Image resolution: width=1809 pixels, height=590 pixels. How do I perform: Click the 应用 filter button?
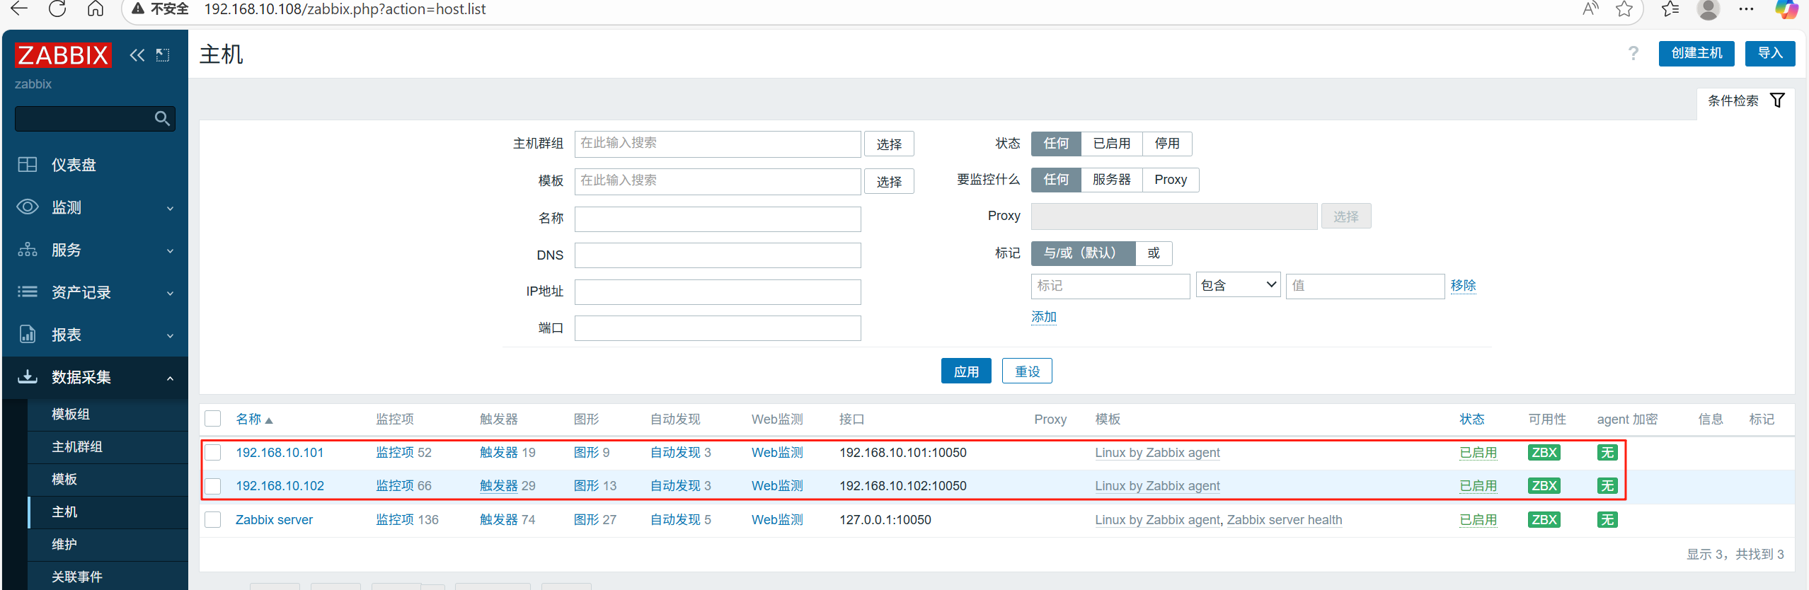[966, 371]
